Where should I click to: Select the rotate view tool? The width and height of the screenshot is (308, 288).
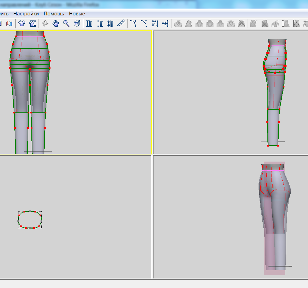point(45,24)
